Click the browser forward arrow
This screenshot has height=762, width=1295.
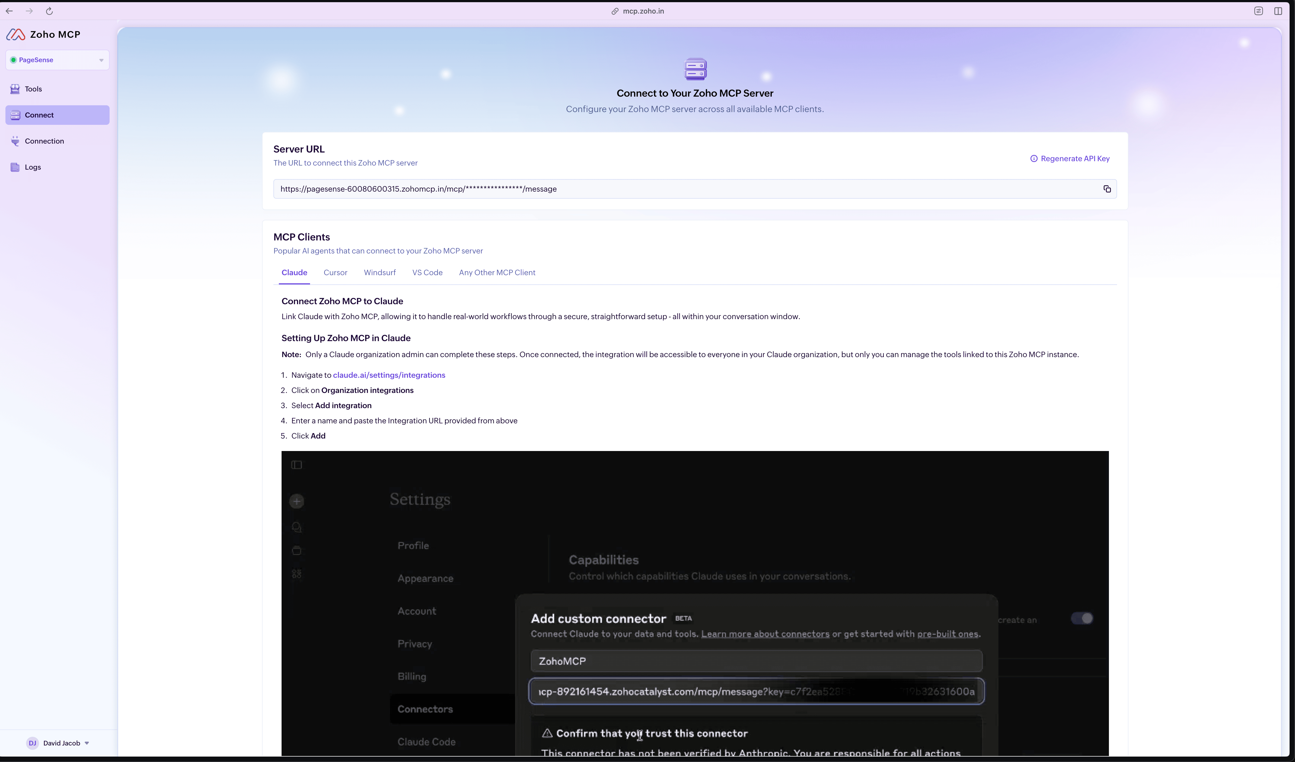point(29,11)
